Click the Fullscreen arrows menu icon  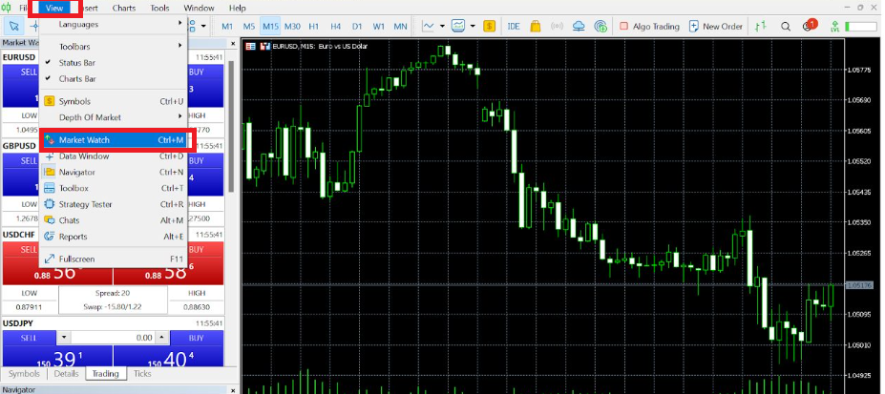coord(49,259)
